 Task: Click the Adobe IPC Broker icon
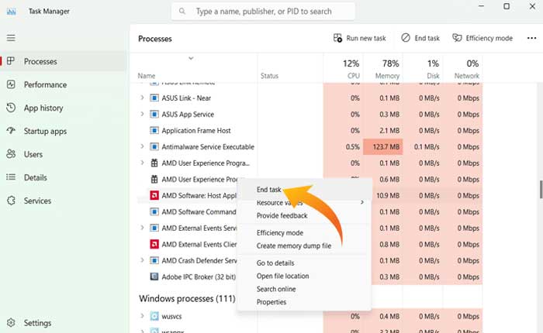(154, 276)
